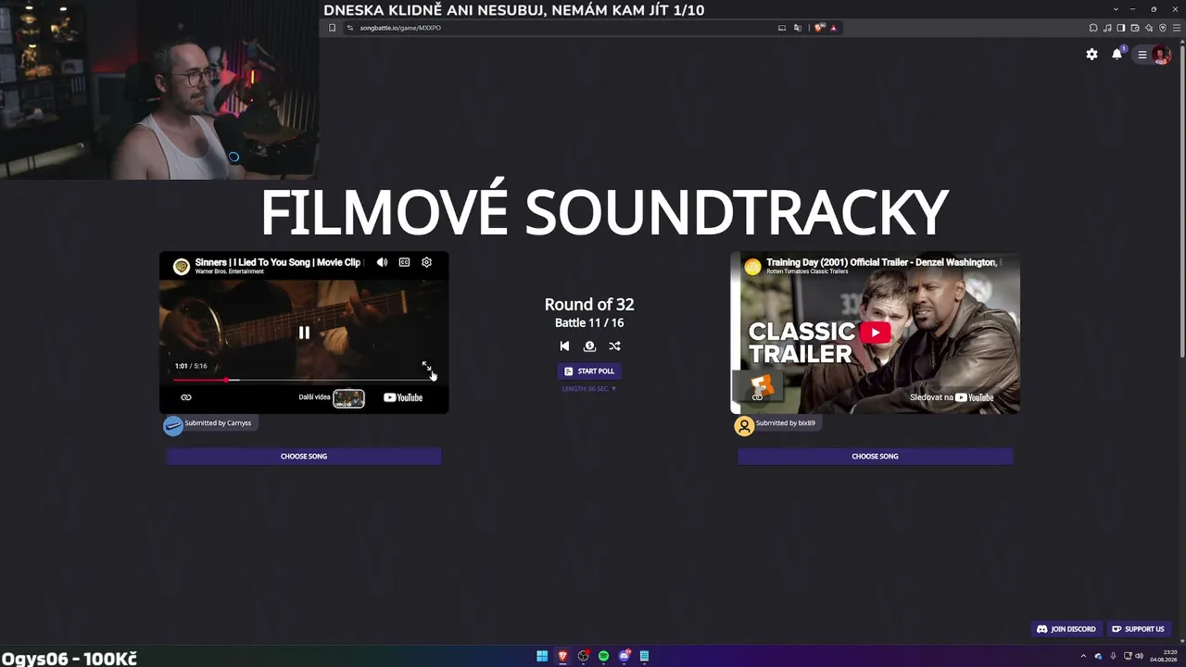Open the YouTube logo on the Sinners player
Screen dimensions: 1186x667
pyautogui.click(x=403, y=397)
